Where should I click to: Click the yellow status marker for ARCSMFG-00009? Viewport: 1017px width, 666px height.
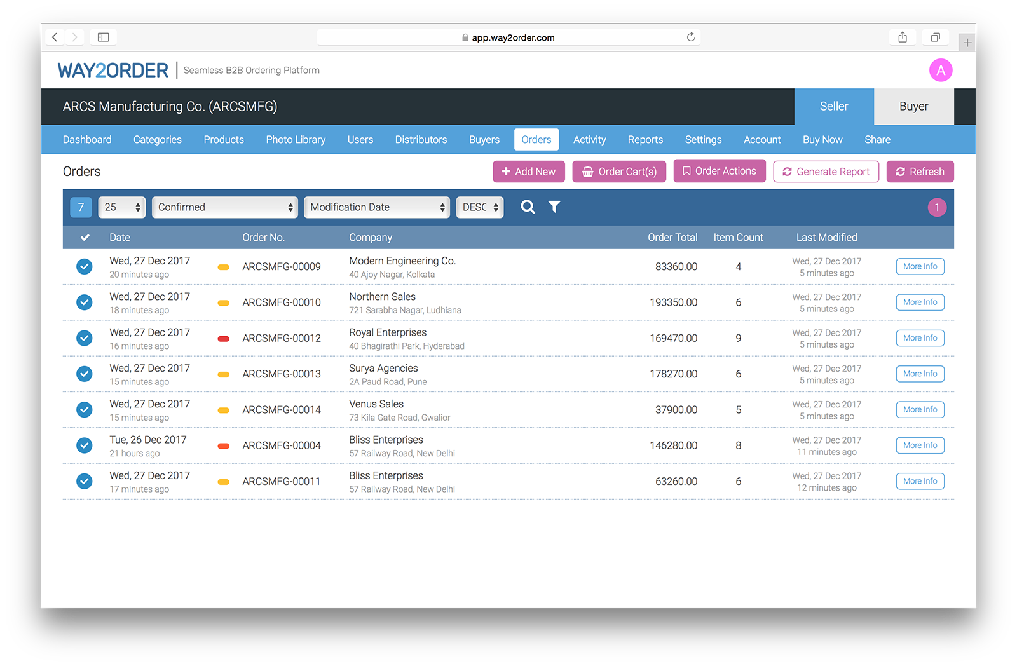pyautogui.click(x=224, y=267)
